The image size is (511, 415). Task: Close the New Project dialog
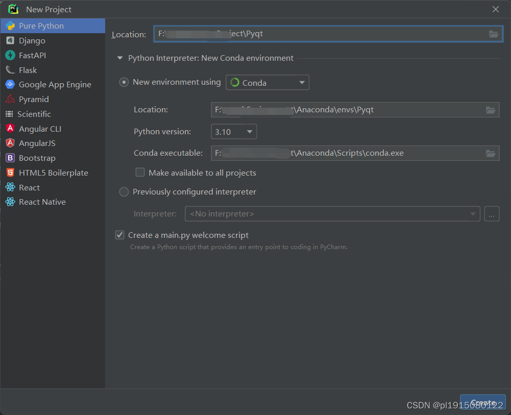(x=495, y=9)
